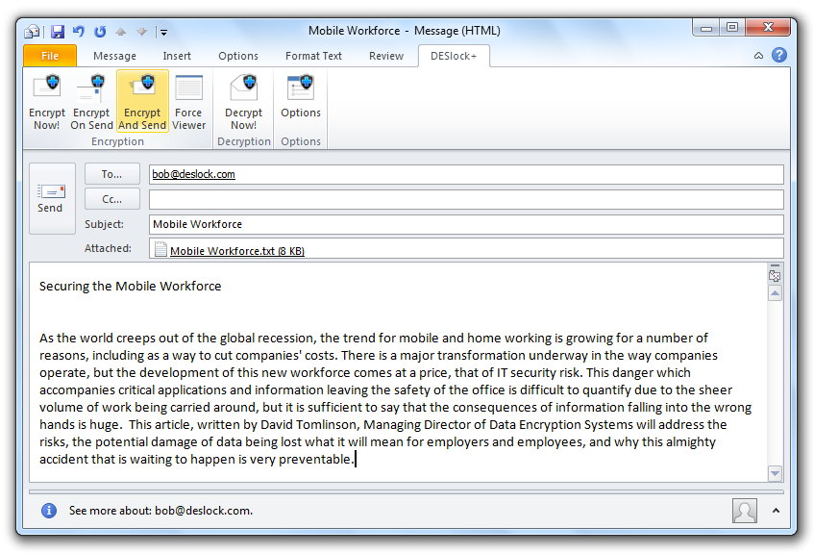814x553 pixels.
Task: Click the To... address book button
Action: 112,174
